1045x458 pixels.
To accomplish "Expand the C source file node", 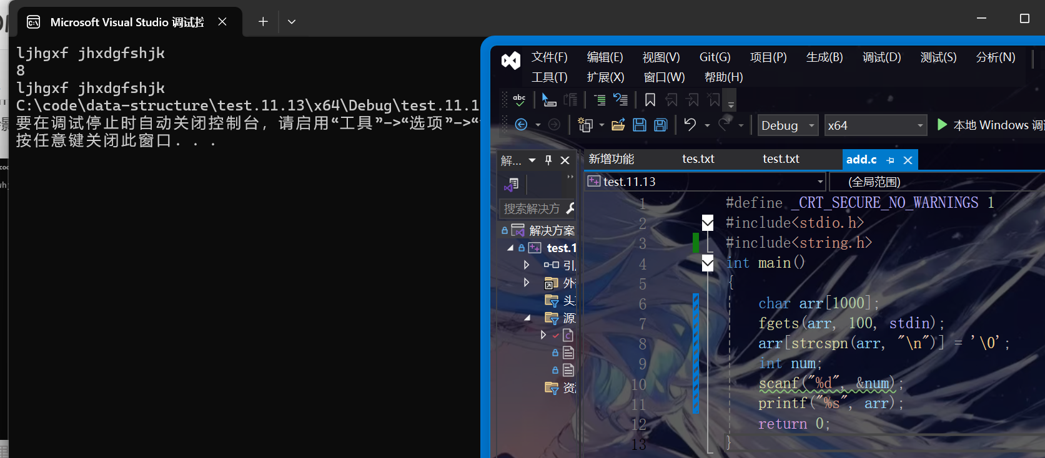I will 543,335.
